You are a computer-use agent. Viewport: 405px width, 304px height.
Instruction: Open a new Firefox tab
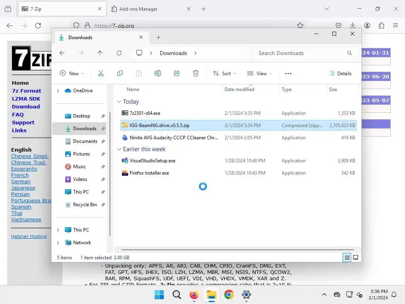[x=204, y=9]
